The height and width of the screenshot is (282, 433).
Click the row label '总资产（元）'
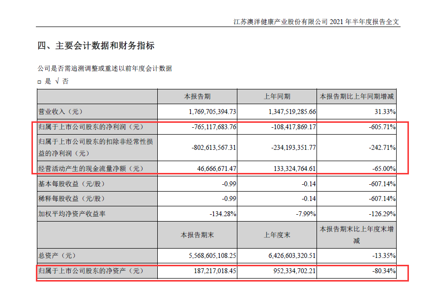[x=57, y=256]
